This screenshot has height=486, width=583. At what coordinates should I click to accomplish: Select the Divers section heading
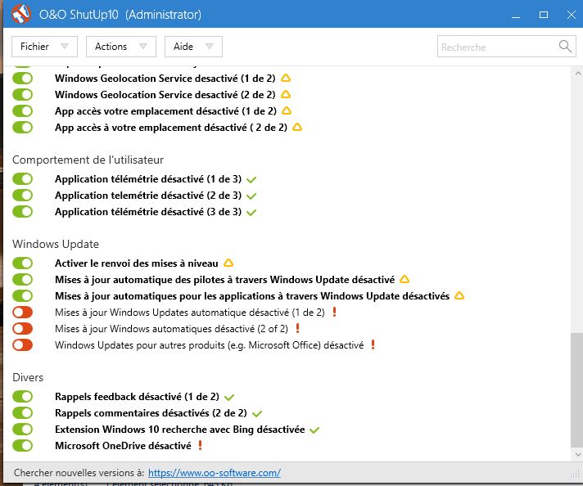click(x=28, y=377)
